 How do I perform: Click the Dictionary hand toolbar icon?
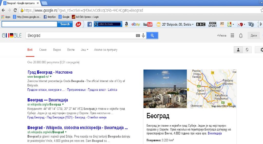pyautogui.click(x=251, y=24)
